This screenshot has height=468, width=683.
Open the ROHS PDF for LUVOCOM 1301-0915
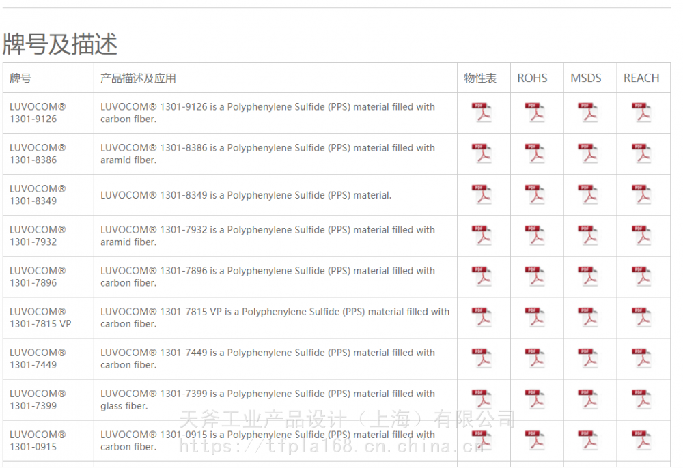pos(535,440)
